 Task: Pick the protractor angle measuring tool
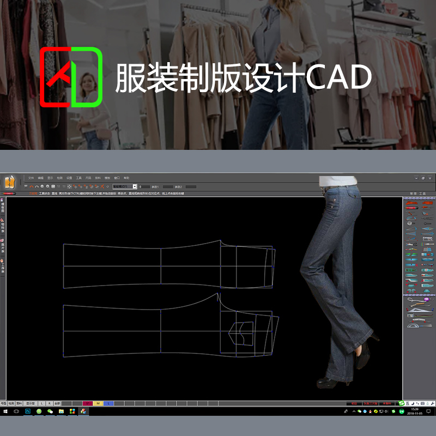point(420,325)
